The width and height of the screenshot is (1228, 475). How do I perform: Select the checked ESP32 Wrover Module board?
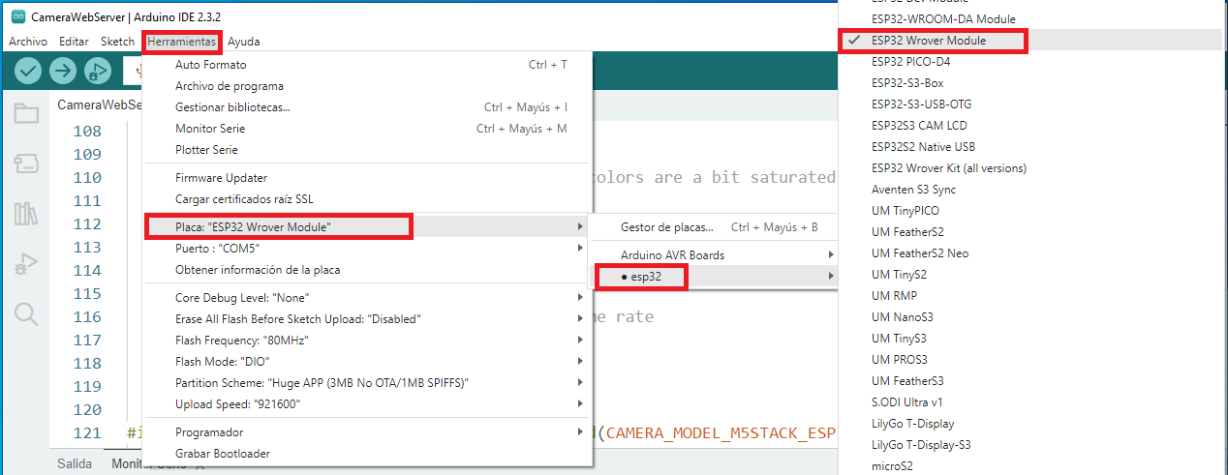point(928,41)
